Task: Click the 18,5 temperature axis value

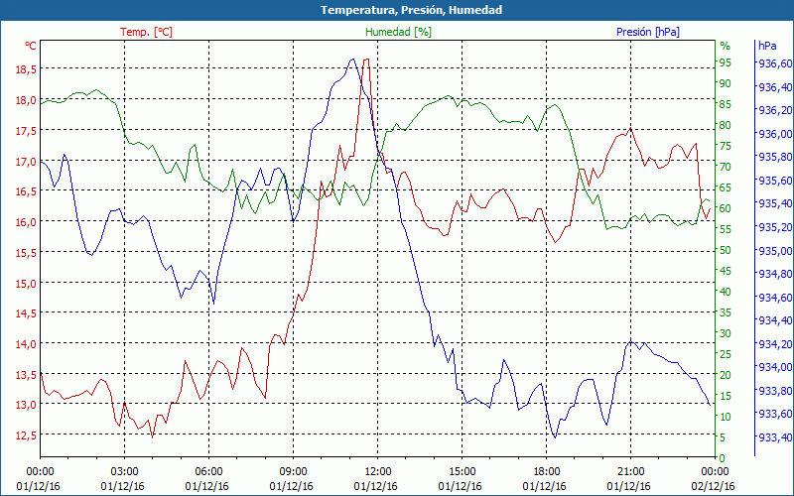Action: (27, 69)
